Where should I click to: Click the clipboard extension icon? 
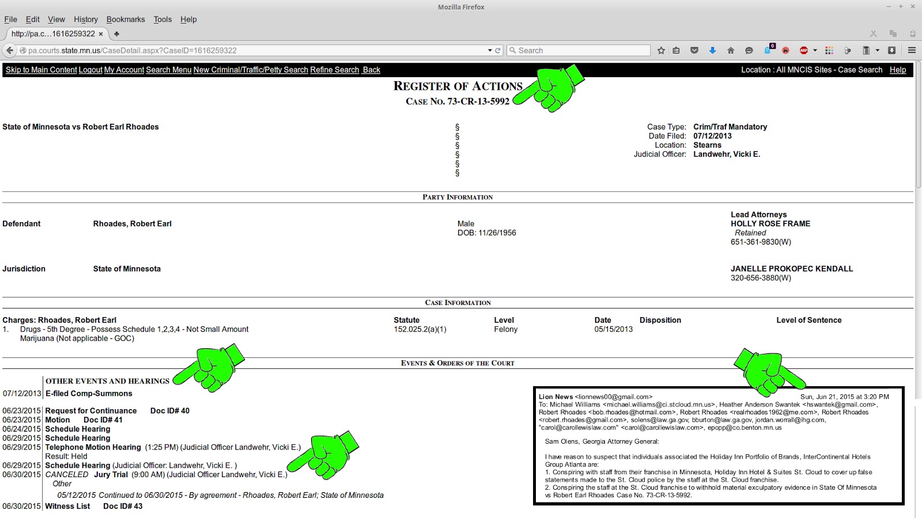tap(866, 51)
